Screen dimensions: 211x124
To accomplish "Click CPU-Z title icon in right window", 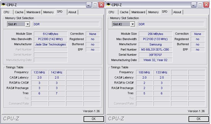I will (108, 5).
